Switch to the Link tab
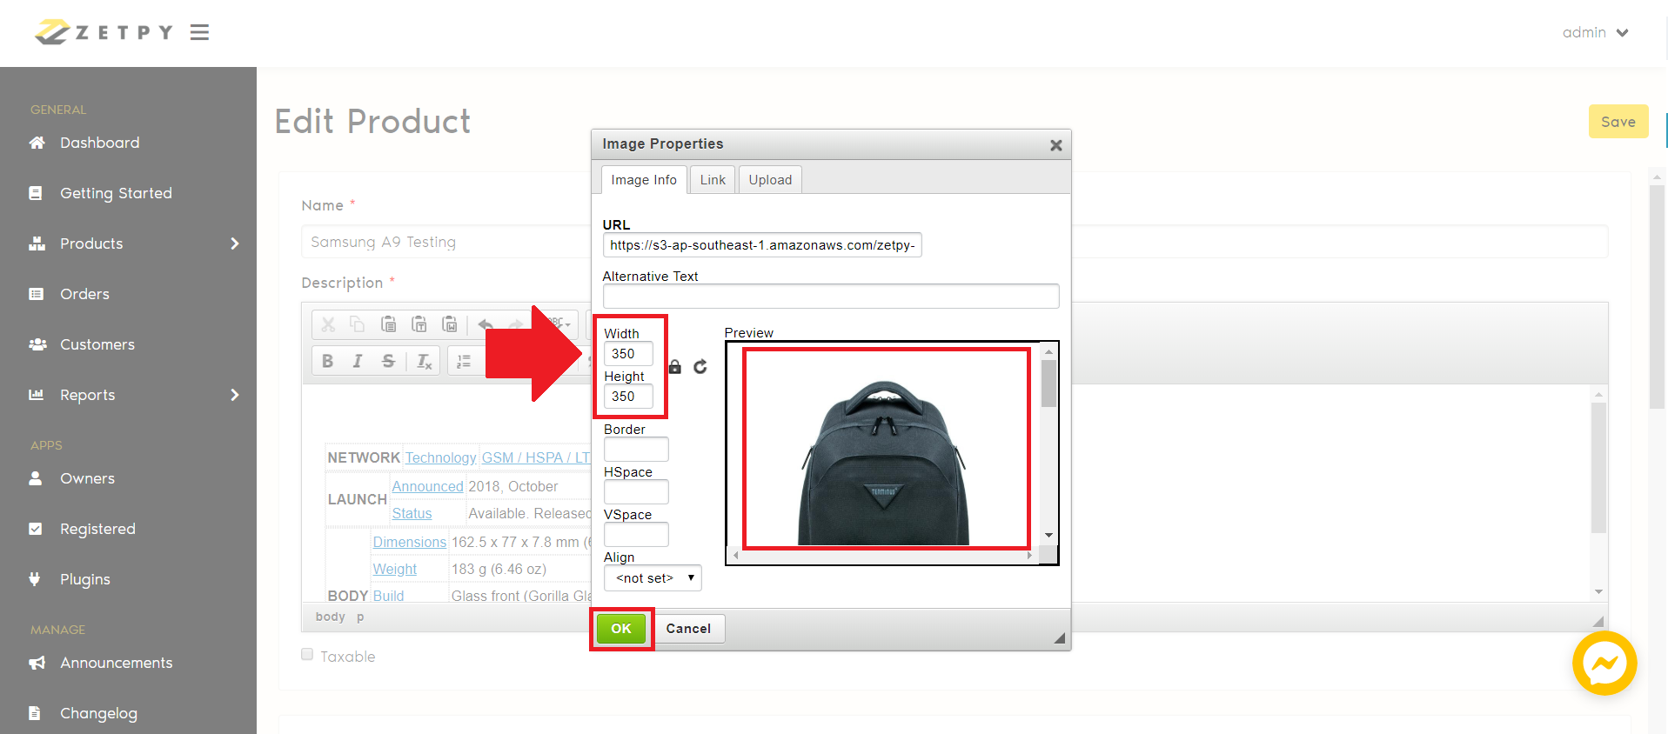This screenshot has height=734, width=1668. coord(713,180)
